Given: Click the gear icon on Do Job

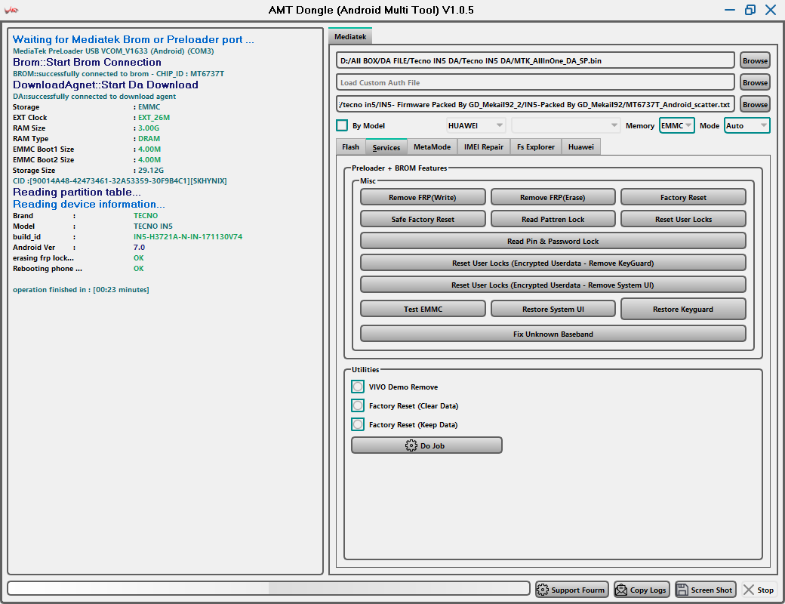Looking at the screenshot, I should coord(411,445).
